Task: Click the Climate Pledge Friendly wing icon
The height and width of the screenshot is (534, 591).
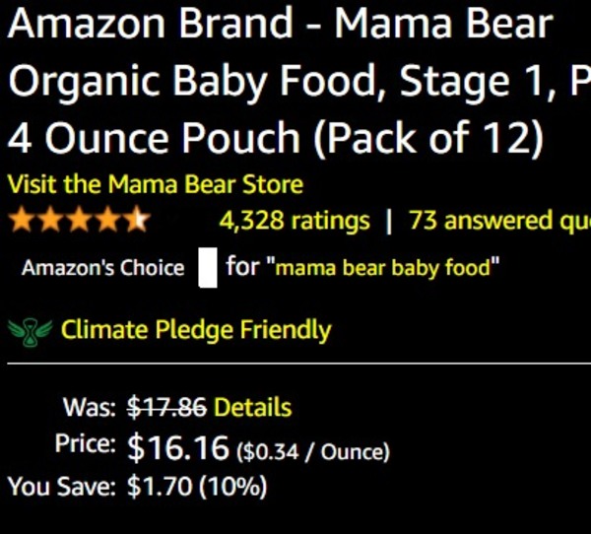Action: [x=30, y=331]
